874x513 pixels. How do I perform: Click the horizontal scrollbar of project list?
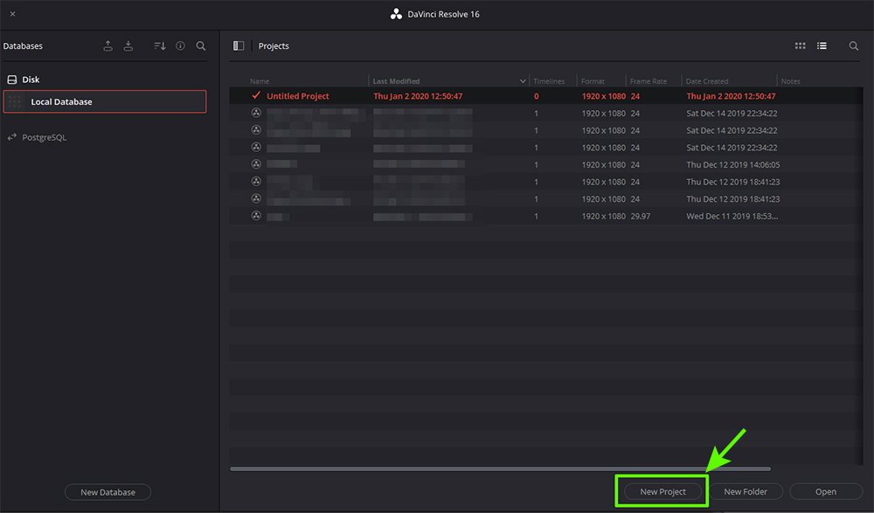click(x=501, y=469)
